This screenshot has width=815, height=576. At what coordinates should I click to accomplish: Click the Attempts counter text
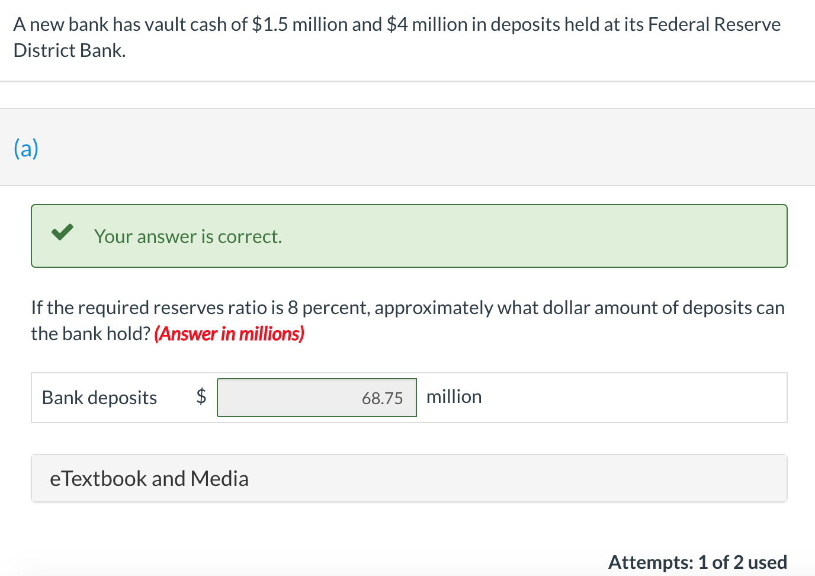(698, 562)
